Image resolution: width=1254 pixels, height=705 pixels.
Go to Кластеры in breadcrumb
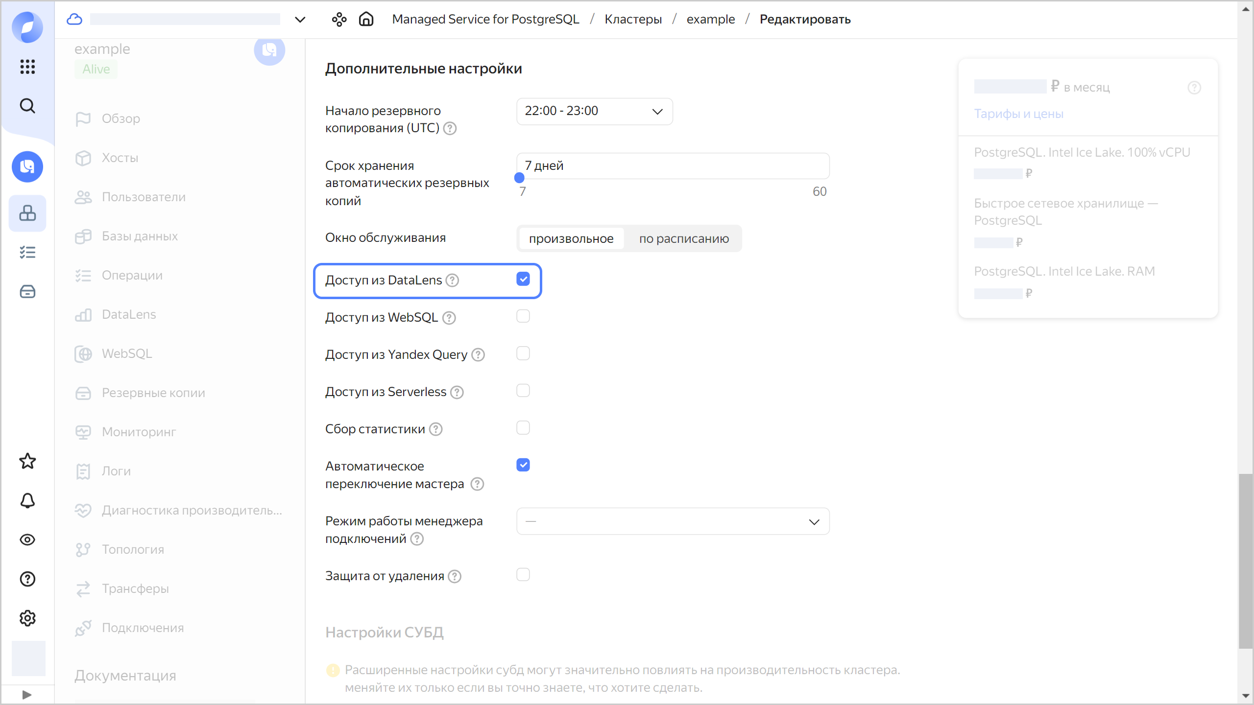click(x=633, y=20)
